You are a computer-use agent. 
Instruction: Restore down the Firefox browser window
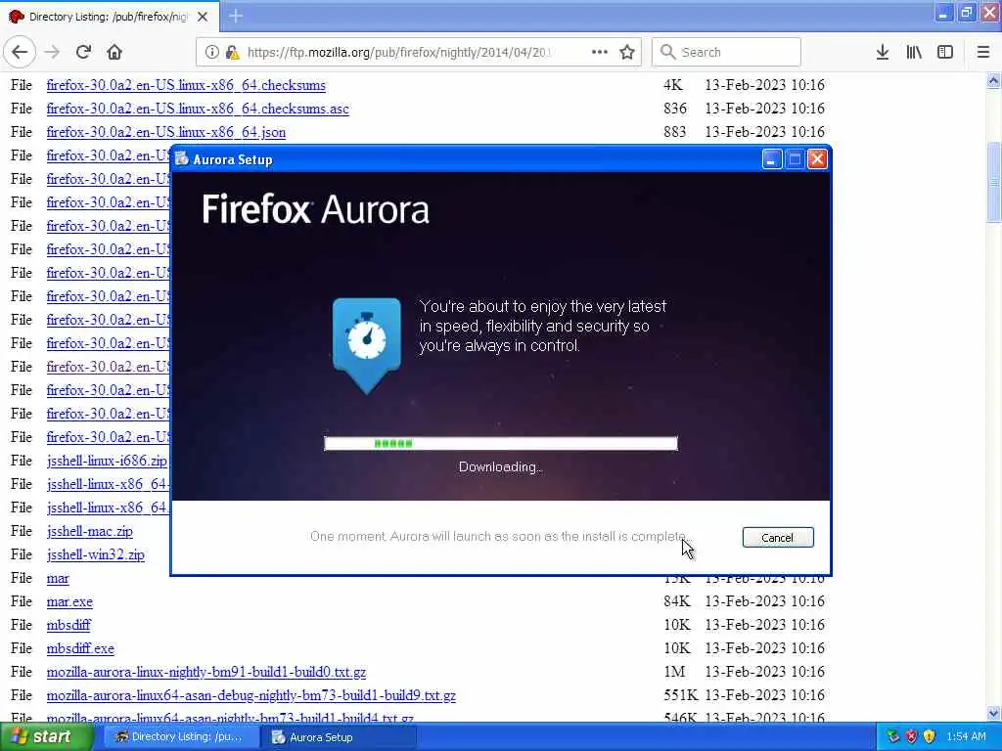click(967, 13)
